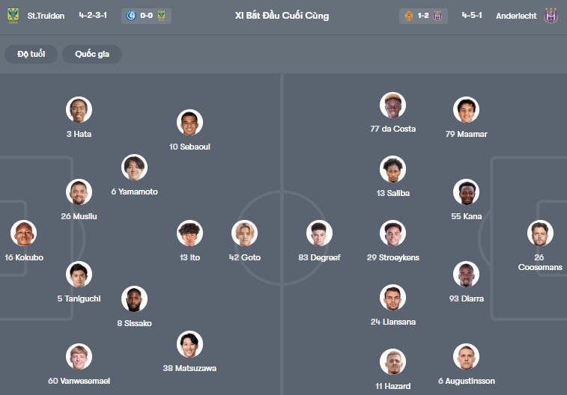Image resolution: width=567 pixels, height=395 pixels.
Task: Click the XI Bắt Đầu Cuối Cùng heading
Action: coord(282,15)
